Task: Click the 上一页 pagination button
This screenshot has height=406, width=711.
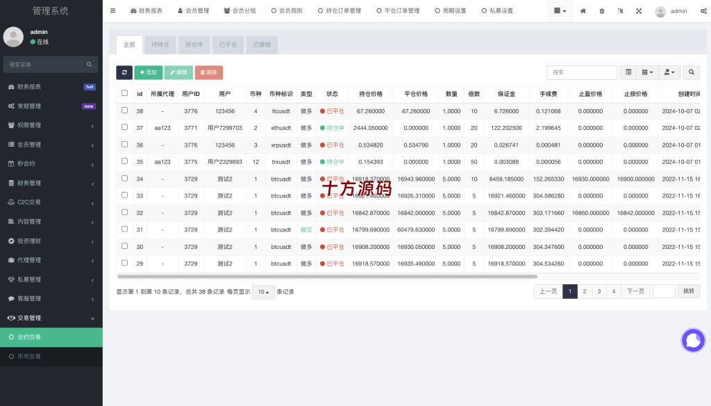Action: [549, 291]
